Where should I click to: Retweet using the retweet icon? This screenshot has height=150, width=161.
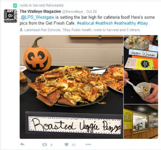[x=45, y=145]
